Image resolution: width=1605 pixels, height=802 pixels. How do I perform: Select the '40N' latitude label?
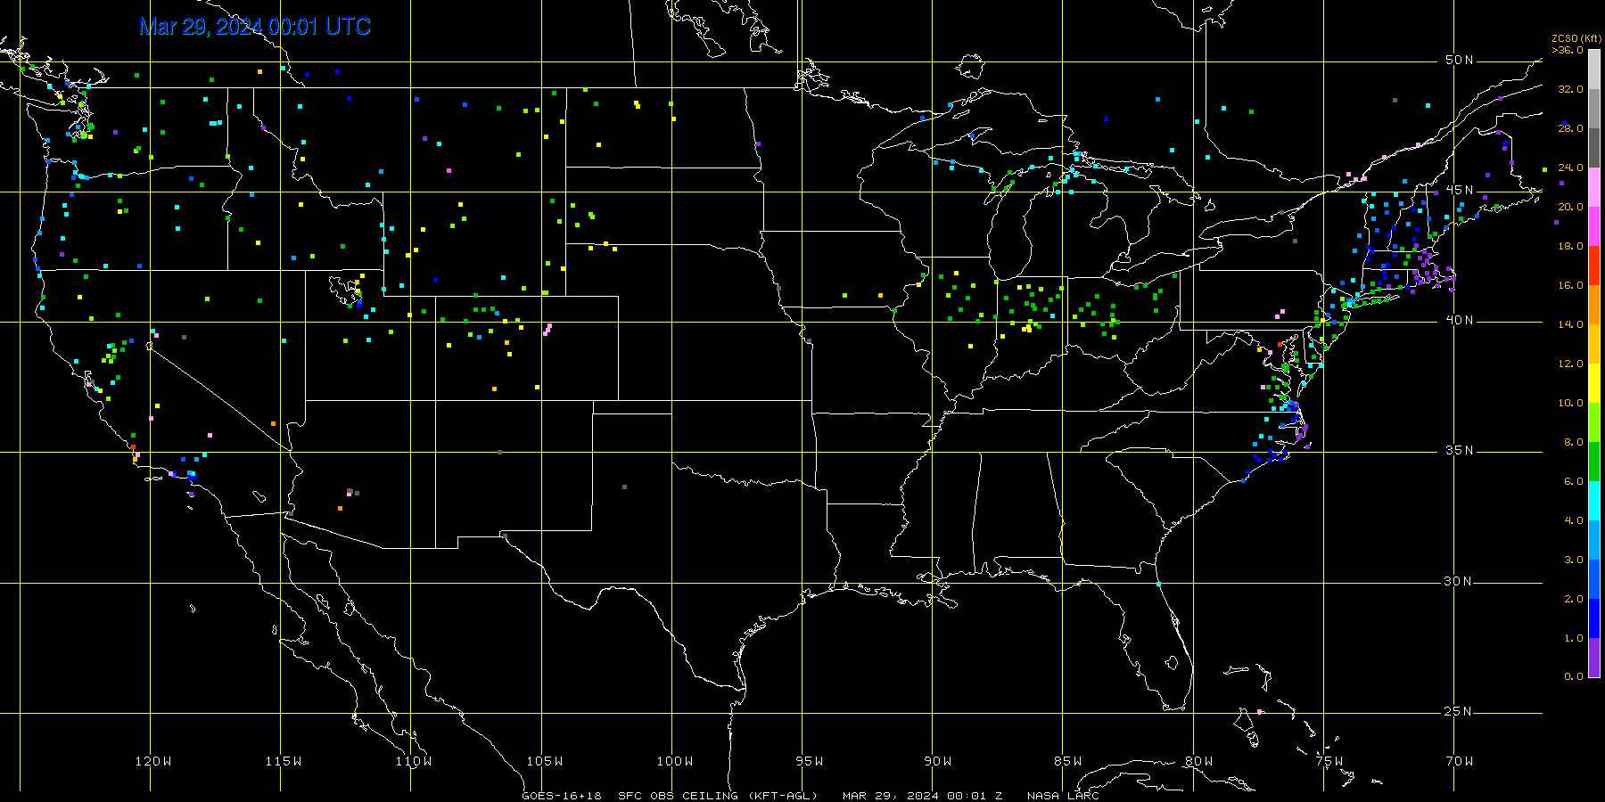click(1460, 320)
